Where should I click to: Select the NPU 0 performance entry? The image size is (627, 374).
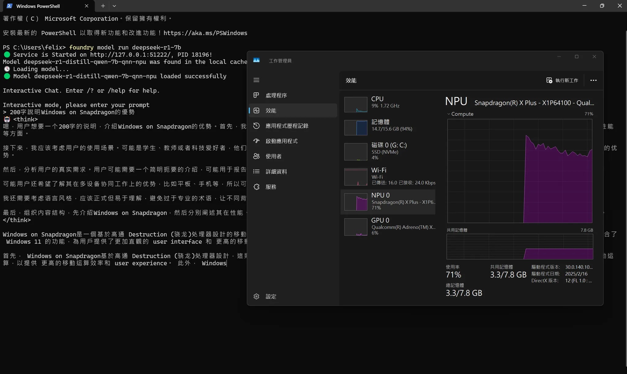(388, 201)
